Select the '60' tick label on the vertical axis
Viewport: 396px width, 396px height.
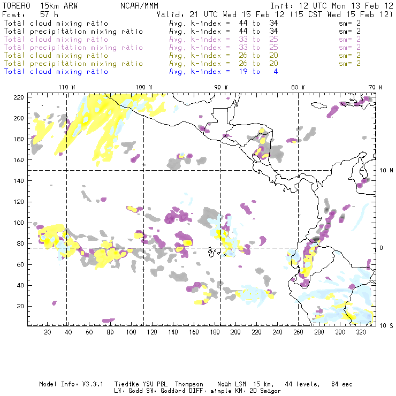(x=20, y=265)
